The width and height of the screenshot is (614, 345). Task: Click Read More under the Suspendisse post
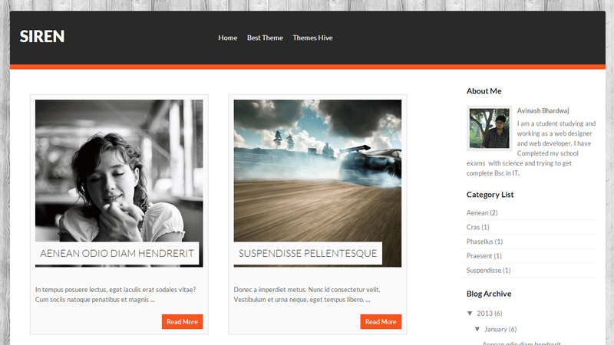381,322
